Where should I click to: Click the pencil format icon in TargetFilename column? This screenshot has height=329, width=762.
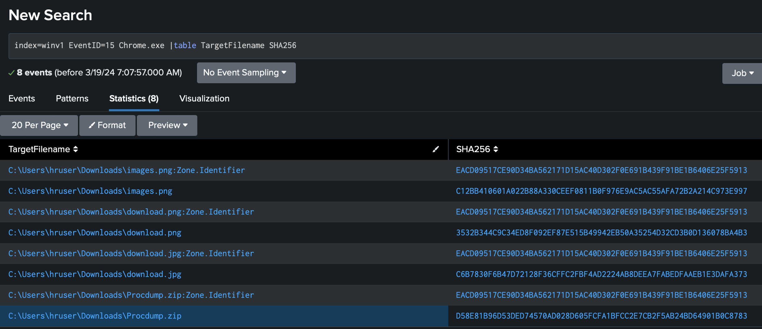coord(436,149)
